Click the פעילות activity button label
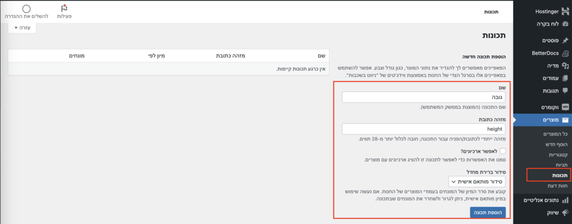The image size is (572, 224). (x=65, y=16)
